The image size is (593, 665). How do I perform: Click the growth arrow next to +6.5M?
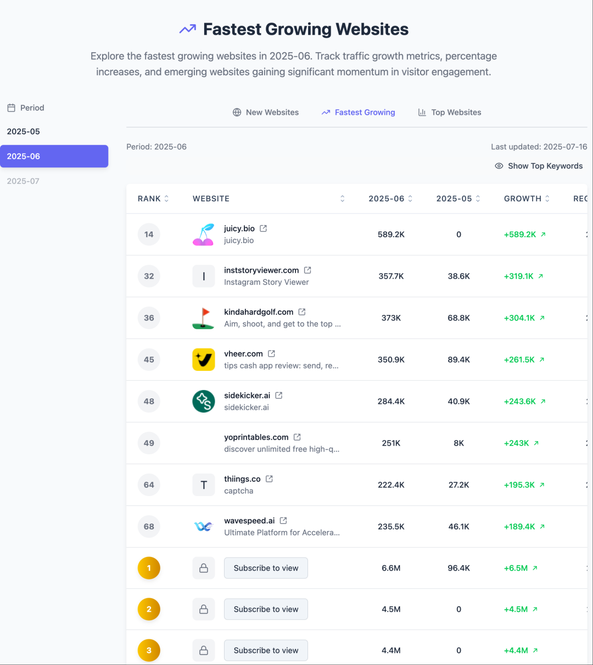[535, 568]
